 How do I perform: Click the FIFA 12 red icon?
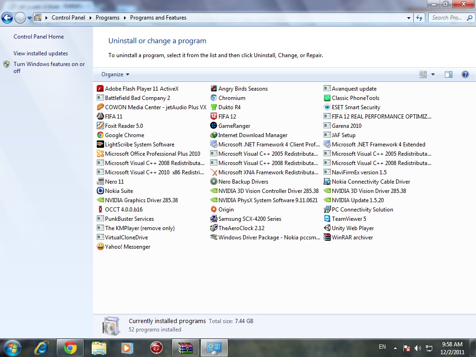tap(214, 117)
